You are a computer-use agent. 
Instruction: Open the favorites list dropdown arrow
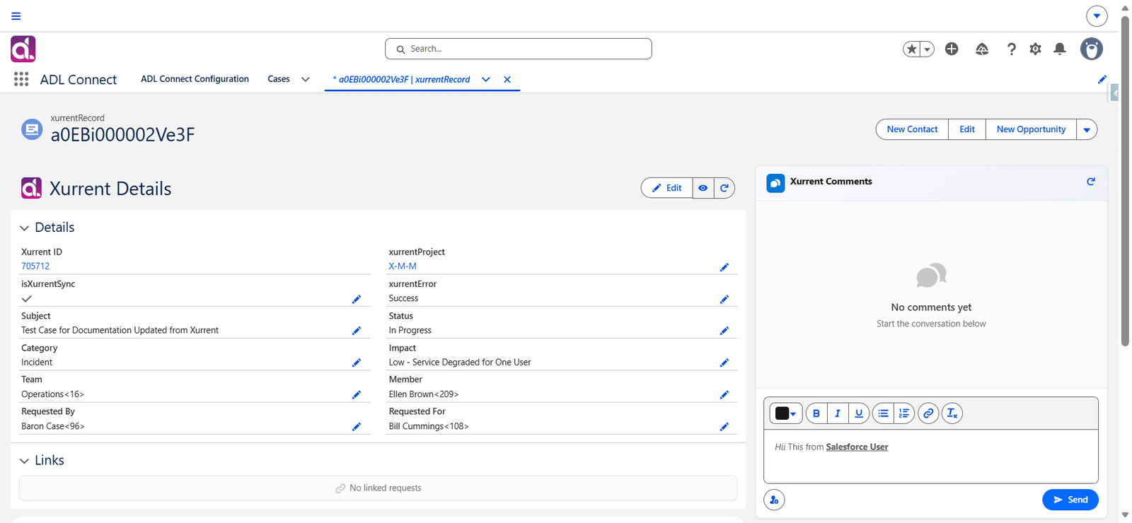click(927, 49)
